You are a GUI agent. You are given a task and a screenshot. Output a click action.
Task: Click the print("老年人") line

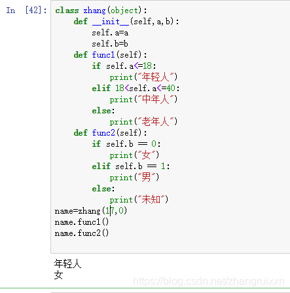point(143,122)
